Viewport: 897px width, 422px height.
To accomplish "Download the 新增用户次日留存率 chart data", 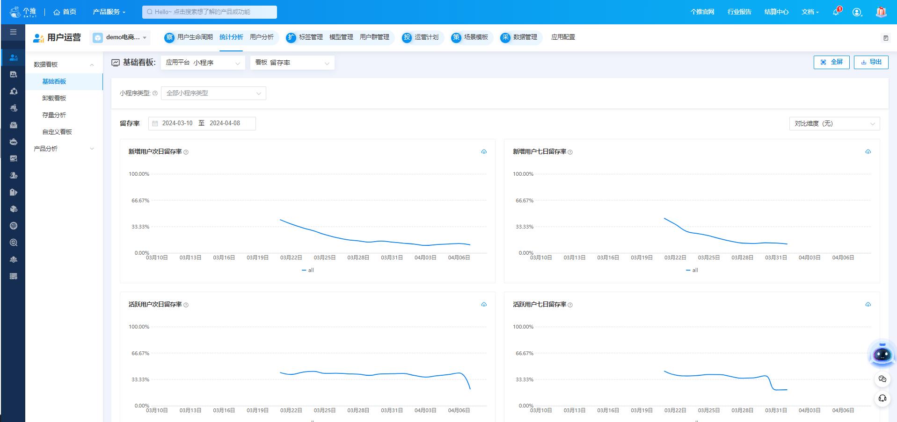I will point(484,151).
